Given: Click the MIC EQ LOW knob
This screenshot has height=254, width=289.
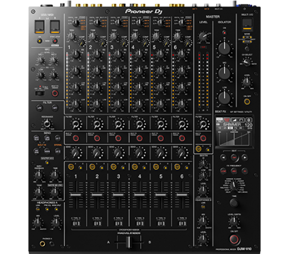Looking at the screenshot, I should (x=41, y=75).
